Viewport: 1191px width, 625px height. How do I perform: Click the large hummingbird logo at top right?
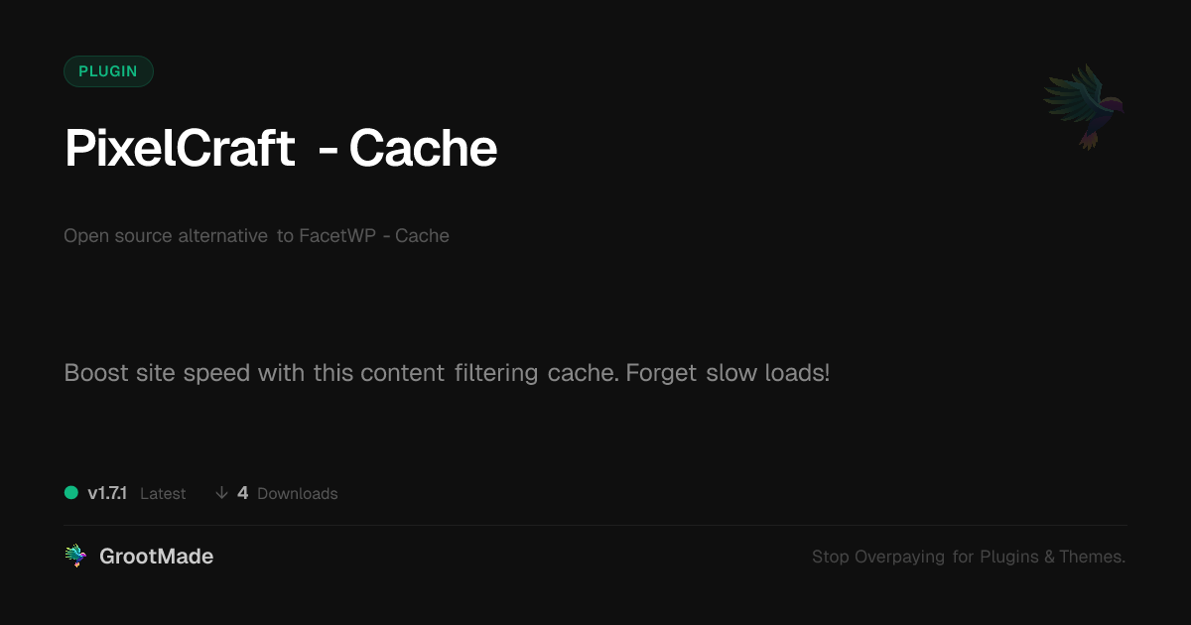pos(1084,105)
